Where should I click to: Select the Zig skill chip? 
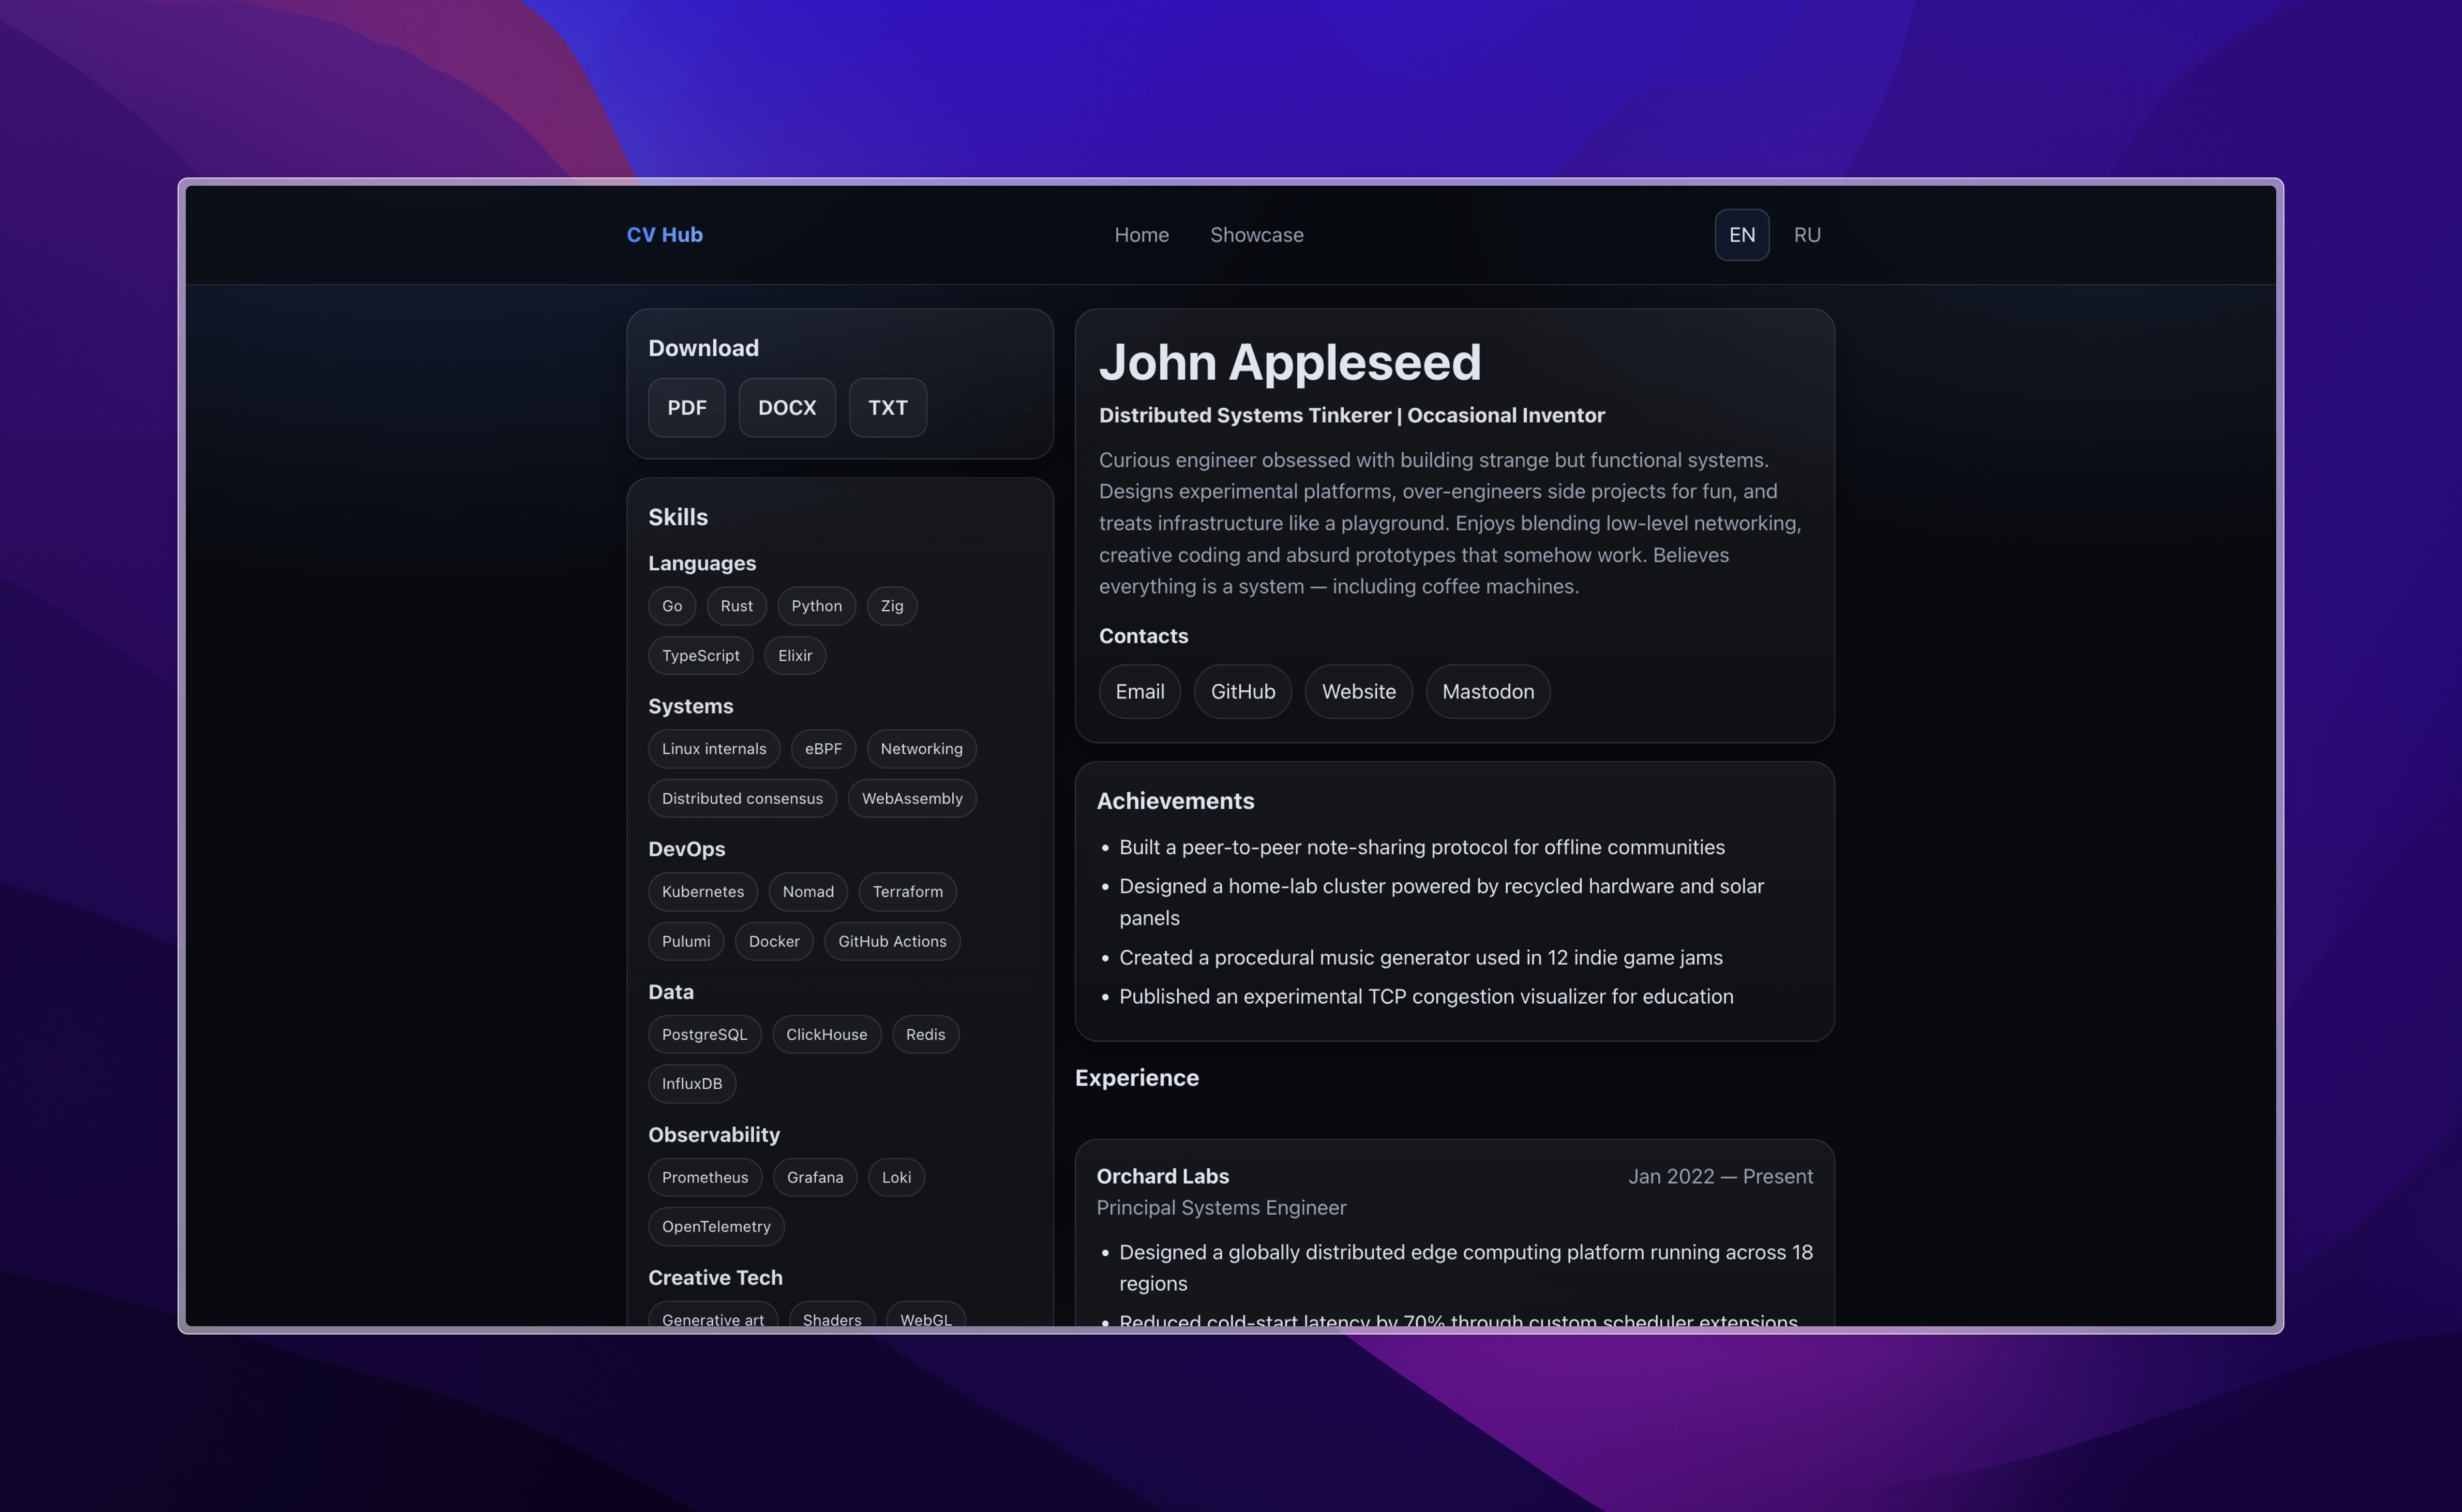tap(891, 606)
